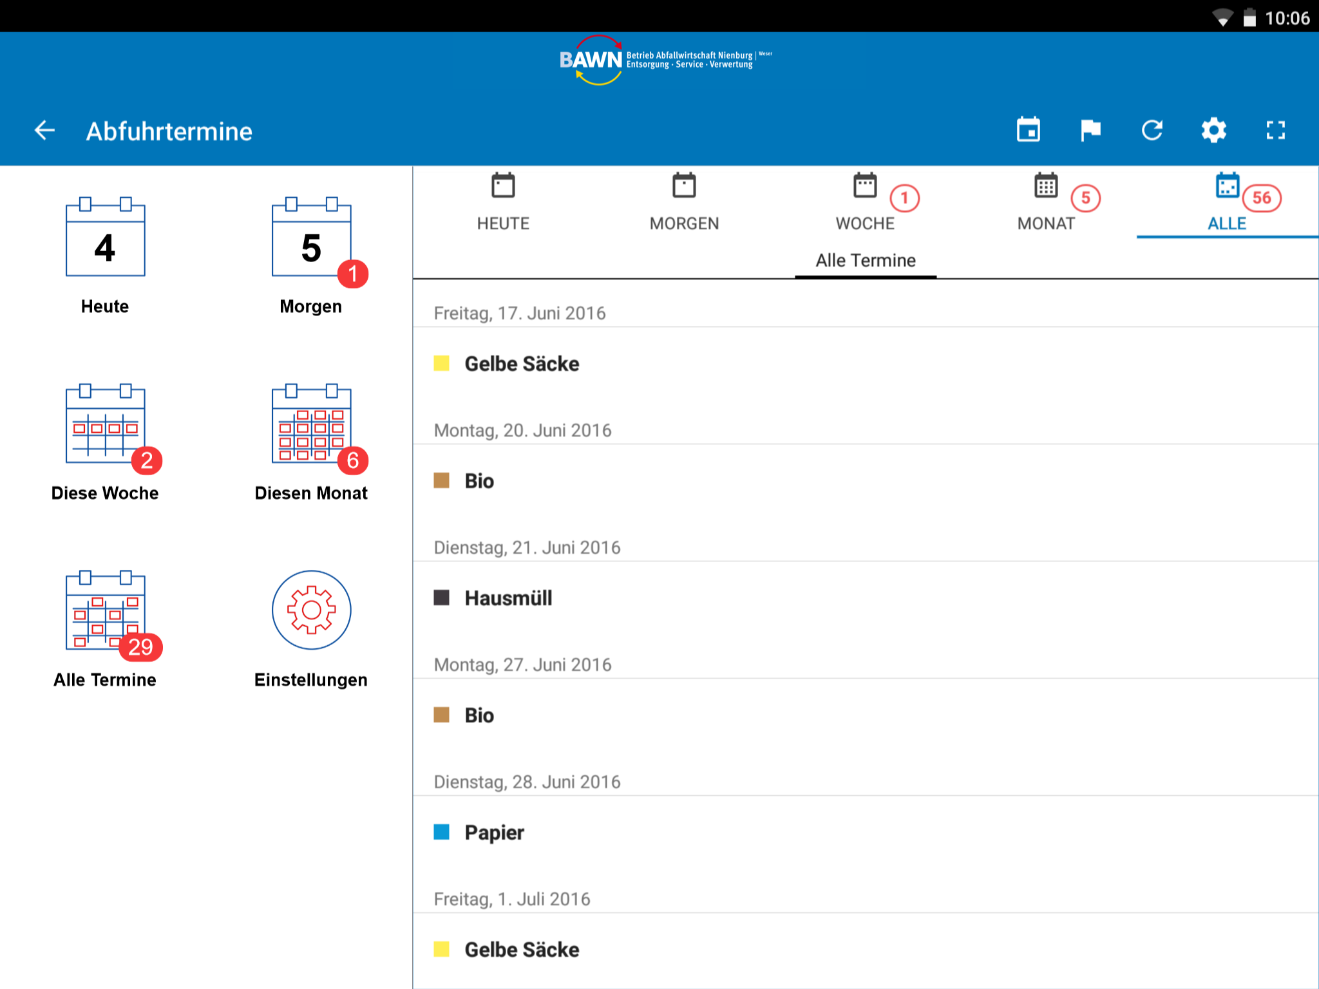
Task: Open the Papier entry on 28. Juni
Action: 494,833
